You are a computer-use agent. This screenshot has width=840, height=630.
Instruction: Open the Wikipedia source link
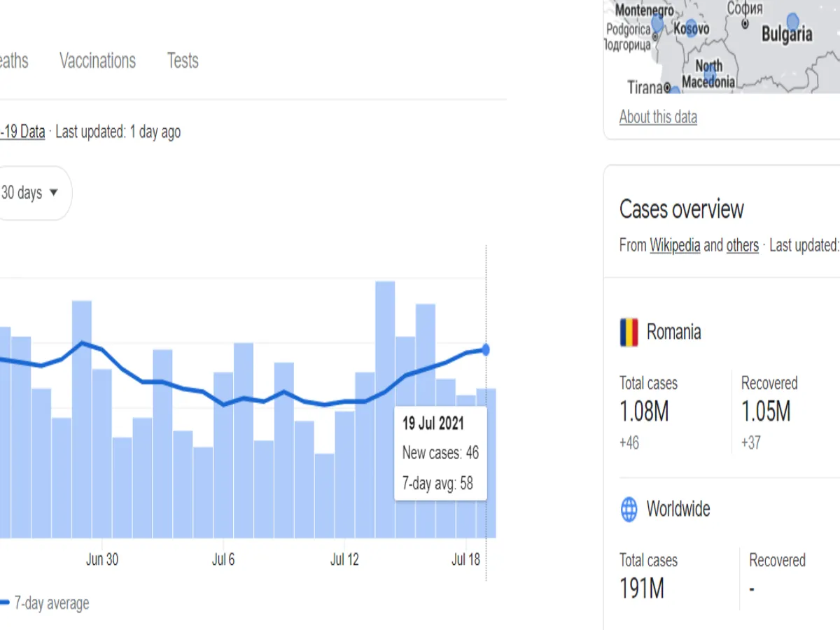[x=675, y=246]
